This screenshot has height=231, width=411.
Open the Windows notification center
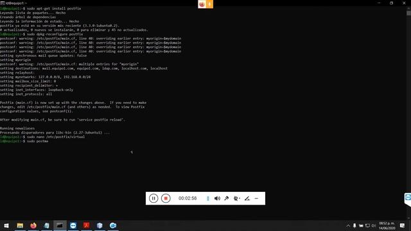[402, 226]
